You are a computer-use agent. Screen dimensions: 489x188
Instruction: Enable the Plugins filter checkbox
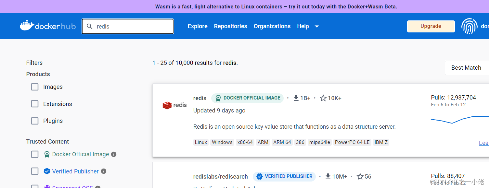pos(35,121)
